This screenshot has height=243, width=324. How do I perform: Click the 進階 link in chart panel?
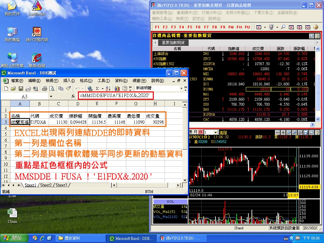223,133
